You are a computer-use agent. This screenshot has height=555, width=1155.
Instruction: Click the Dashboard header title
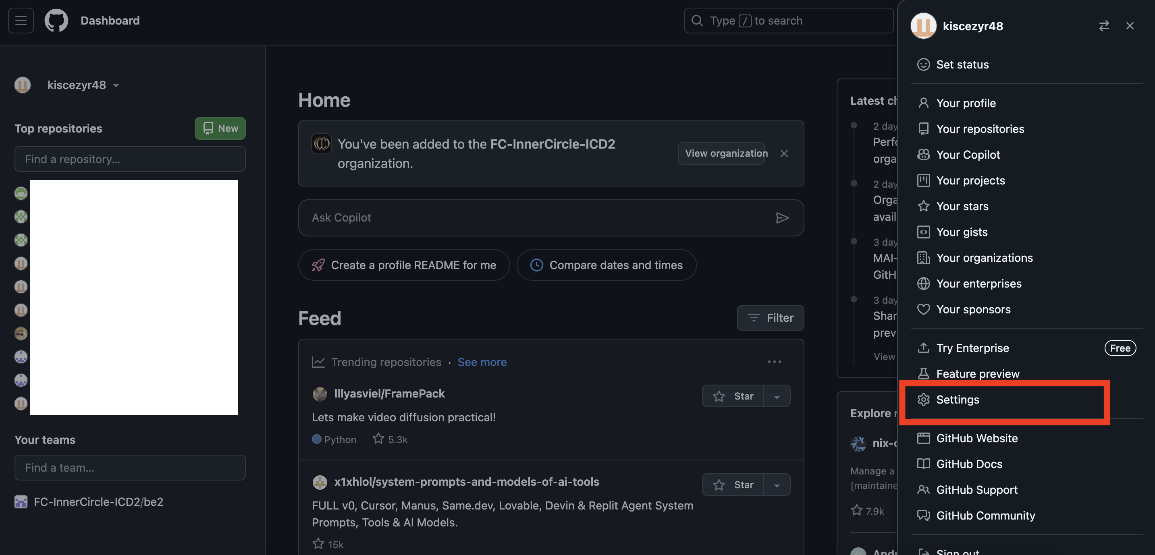coord(110,21)
